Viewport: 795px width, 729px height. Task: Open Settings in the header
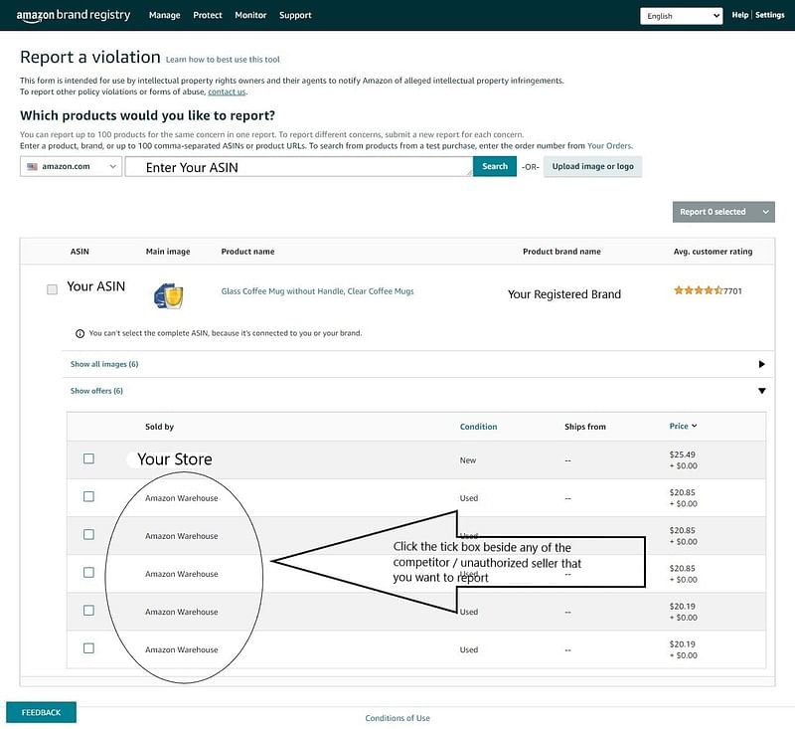point(769,15)
